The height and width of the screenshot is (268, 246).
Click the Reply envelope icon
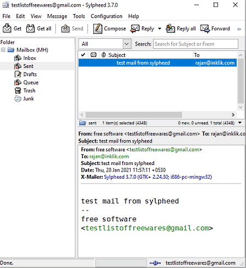[135, 28]
